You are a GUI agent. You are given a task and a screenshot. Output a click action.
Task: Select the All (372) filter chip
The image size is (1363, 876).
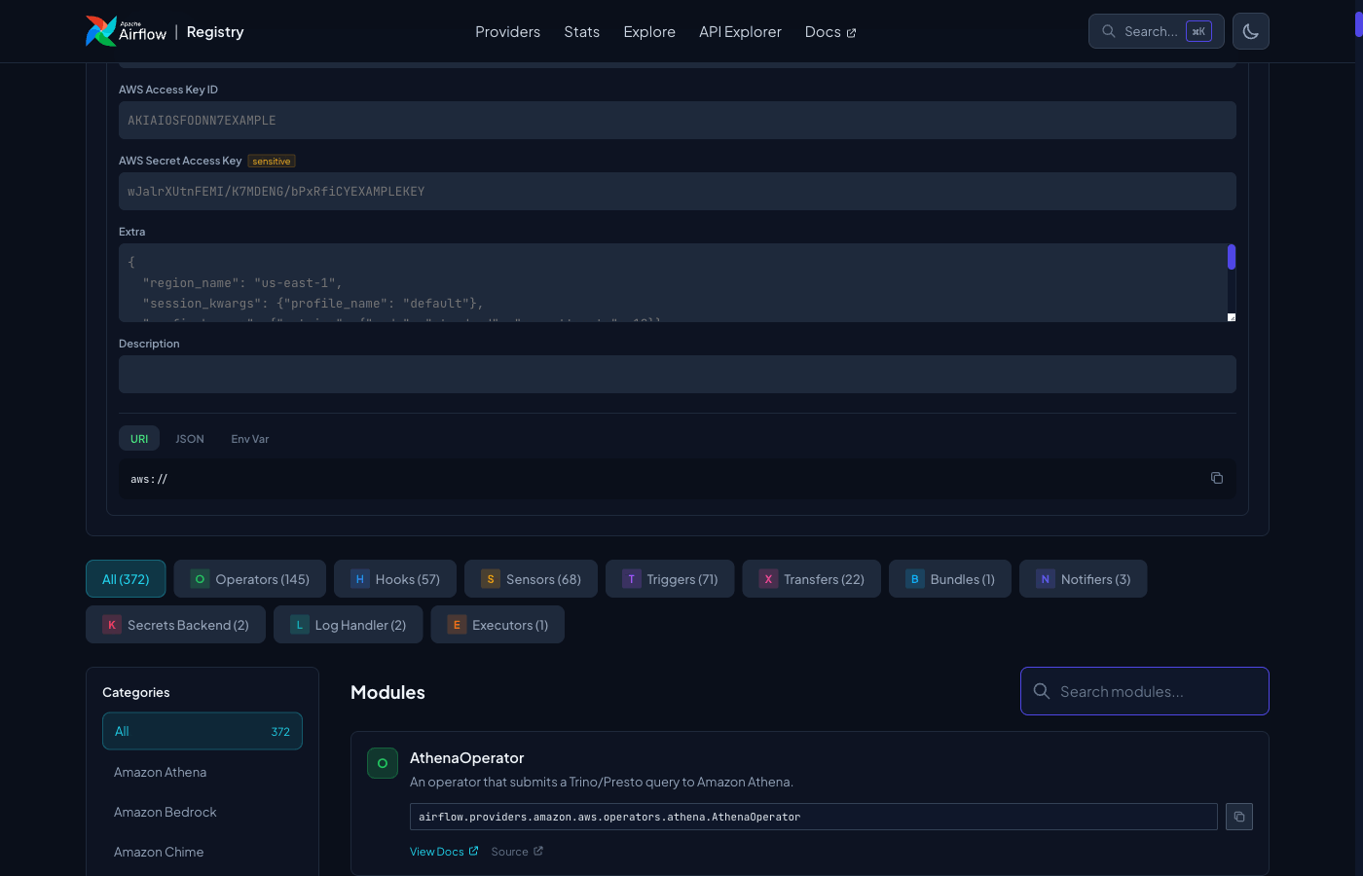pyautogui.click(x=126, y=578)
